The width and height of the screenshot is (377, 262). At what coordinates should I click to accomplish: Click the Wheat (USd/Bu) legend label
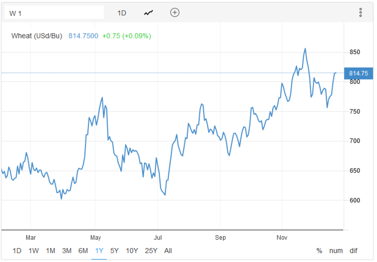tap(37, 36)
